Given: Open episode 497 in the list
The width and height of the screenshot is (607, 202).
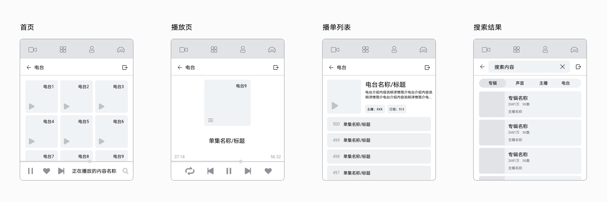Looking at the screenshot, I should [379, 173].
